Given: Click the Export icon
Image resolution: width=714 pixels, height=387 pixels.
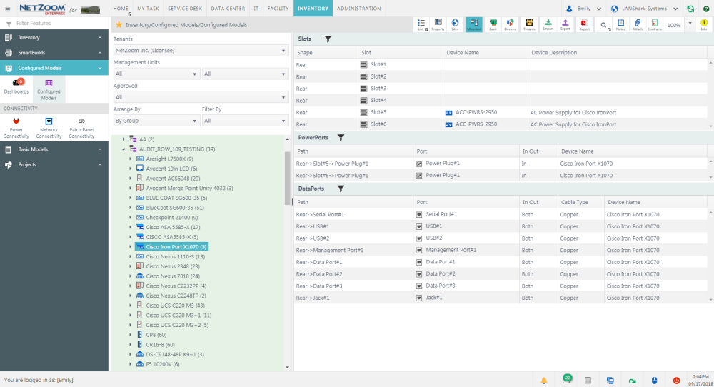Looking at the screenshot, I should (x=565, y=24).
